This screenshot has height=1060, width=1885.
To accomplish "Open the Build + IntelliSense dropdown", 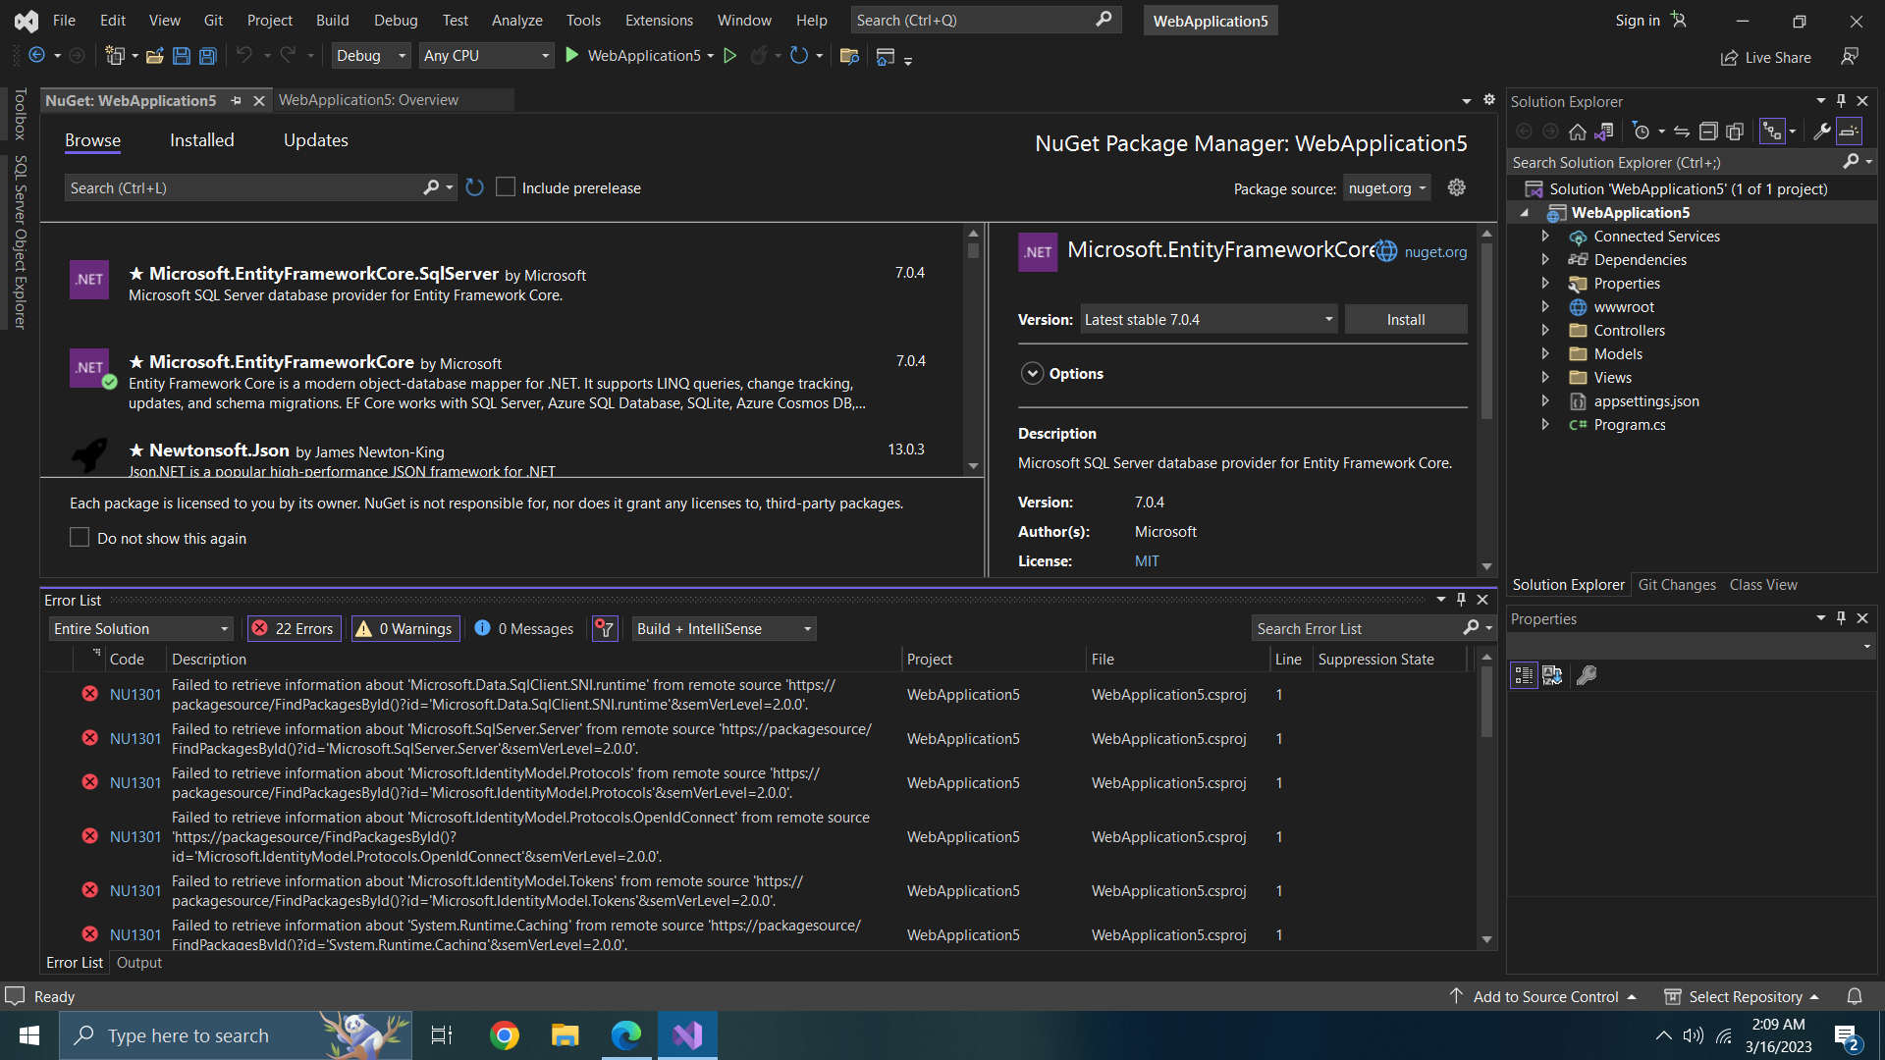I will pyautogui.click(x=725, y=629).
